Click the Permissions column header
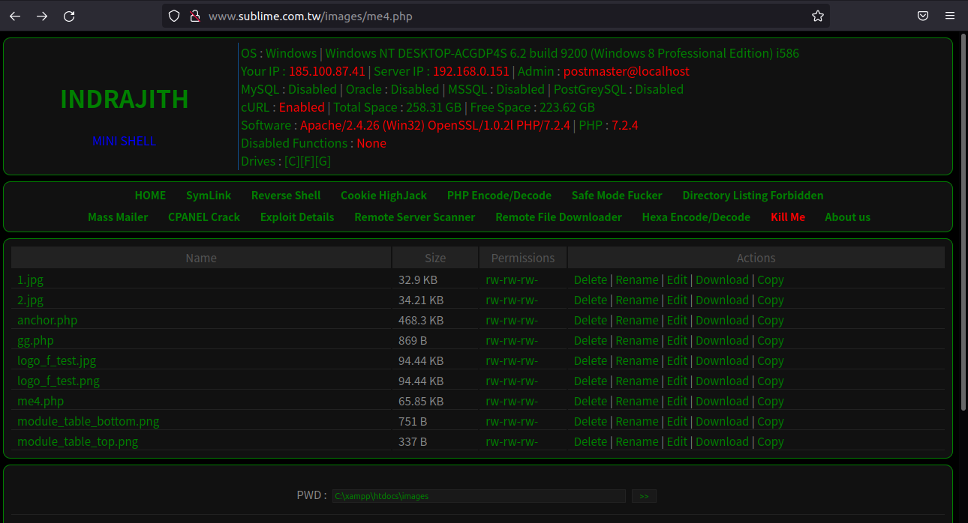968x523 pixels. coord(523,258)
